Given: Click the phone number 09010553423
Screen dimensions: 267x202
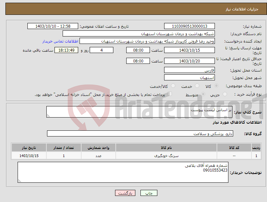Looking at the screenshot, I should click(x=215, y=170).
